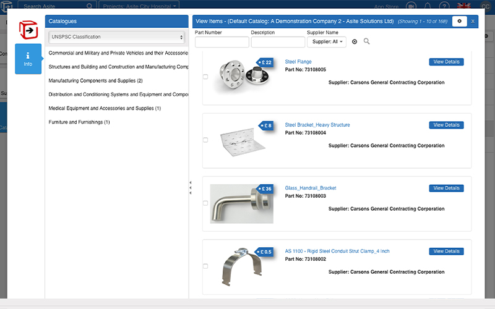Open the App Store link in header

(386, 7)
